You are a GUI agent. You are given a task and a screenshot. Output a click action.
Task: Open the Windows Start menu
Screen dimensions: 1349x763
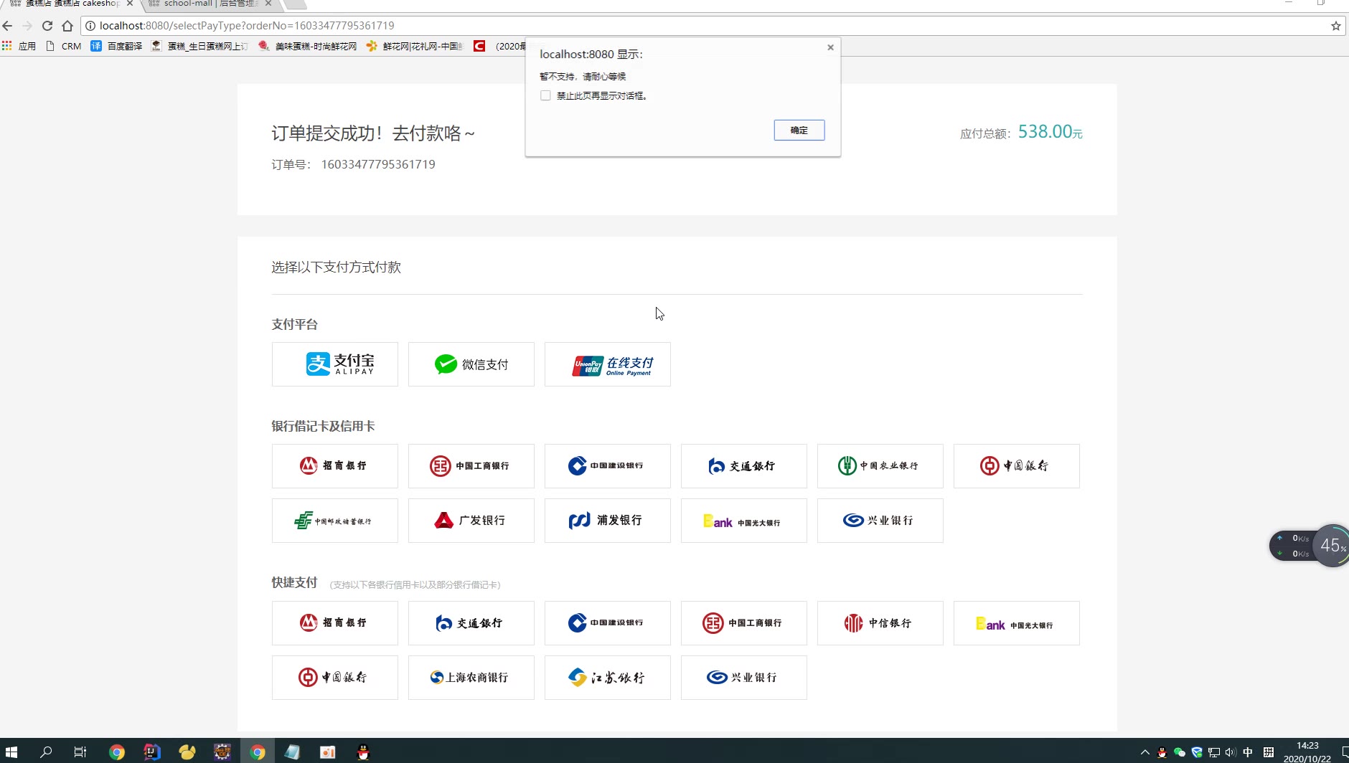(x=11, y=752)
